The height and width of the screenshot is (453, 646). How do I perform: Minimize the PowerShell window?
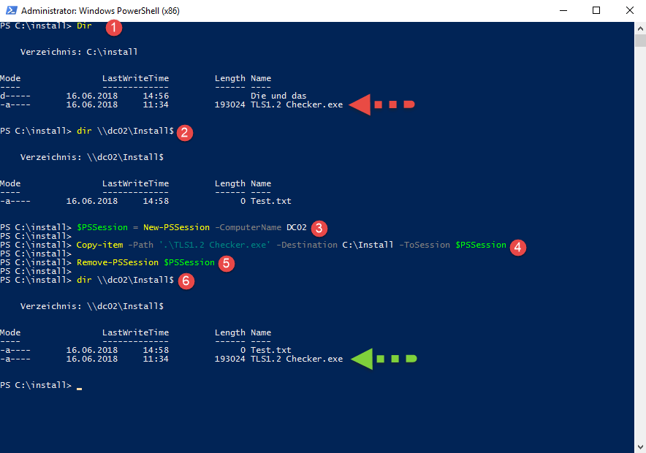(x=562, y=11)
